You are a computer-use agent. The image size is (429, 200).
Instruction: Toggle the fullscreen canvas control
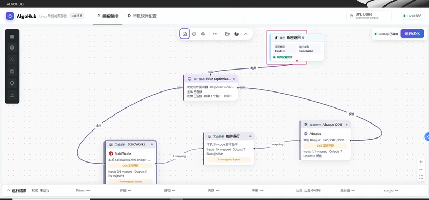click(421, 177)
